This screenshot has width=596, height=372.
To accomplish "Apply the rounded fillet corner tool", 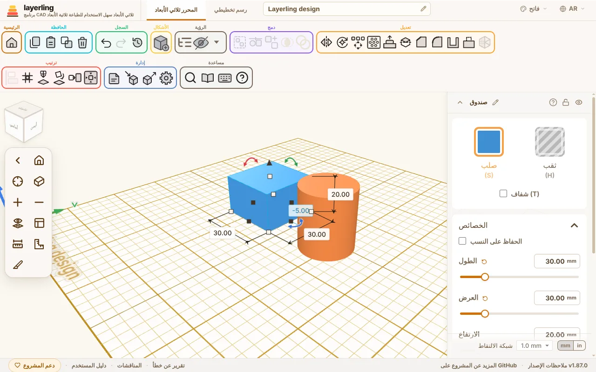I will [437, 43].
